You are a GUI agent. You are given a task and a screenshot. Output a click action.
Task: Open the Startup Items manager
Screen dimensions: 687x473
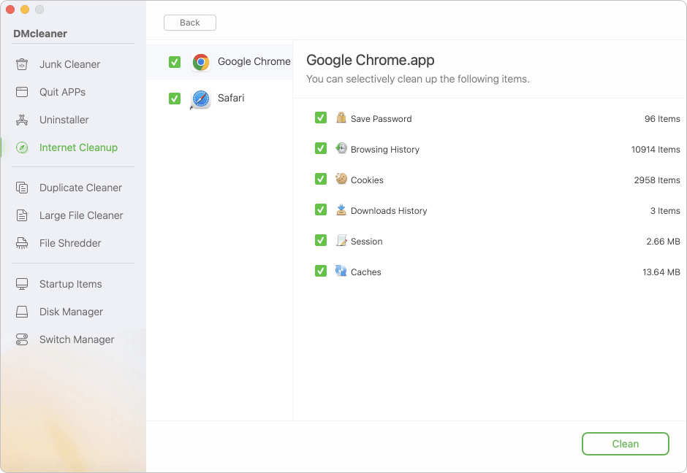pos(70,284)
